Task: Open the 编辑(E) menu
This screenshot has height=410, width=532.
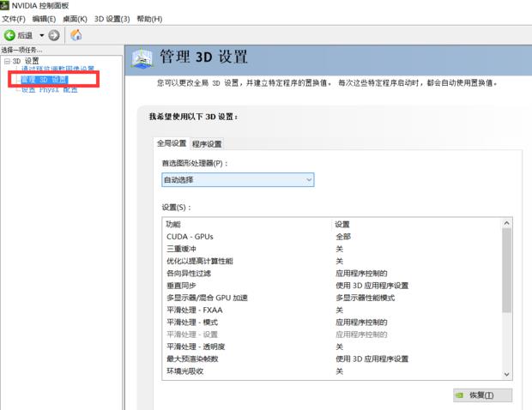Action: 44,19
